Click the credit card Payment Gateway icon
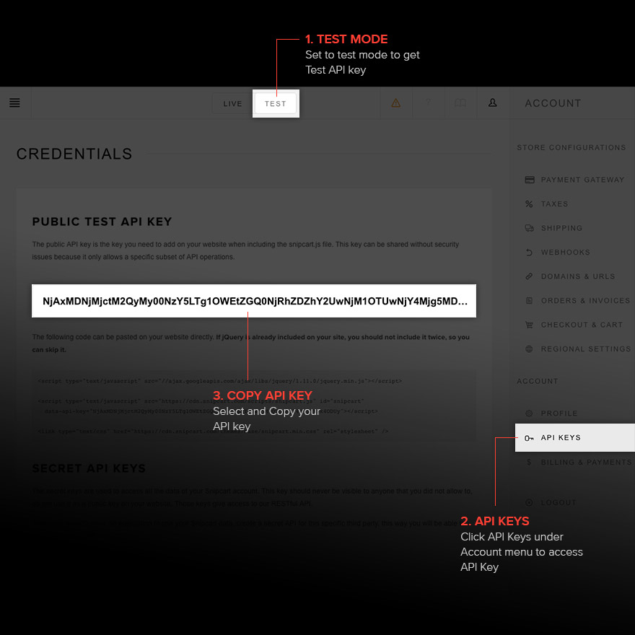This screenshot has width=635, height=635. pyautogui.click(x=529, y=180)
